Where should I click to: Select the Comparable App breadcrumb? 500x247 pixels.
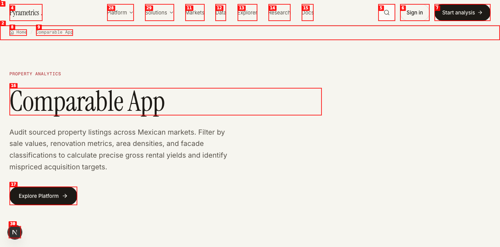[54, 32]
